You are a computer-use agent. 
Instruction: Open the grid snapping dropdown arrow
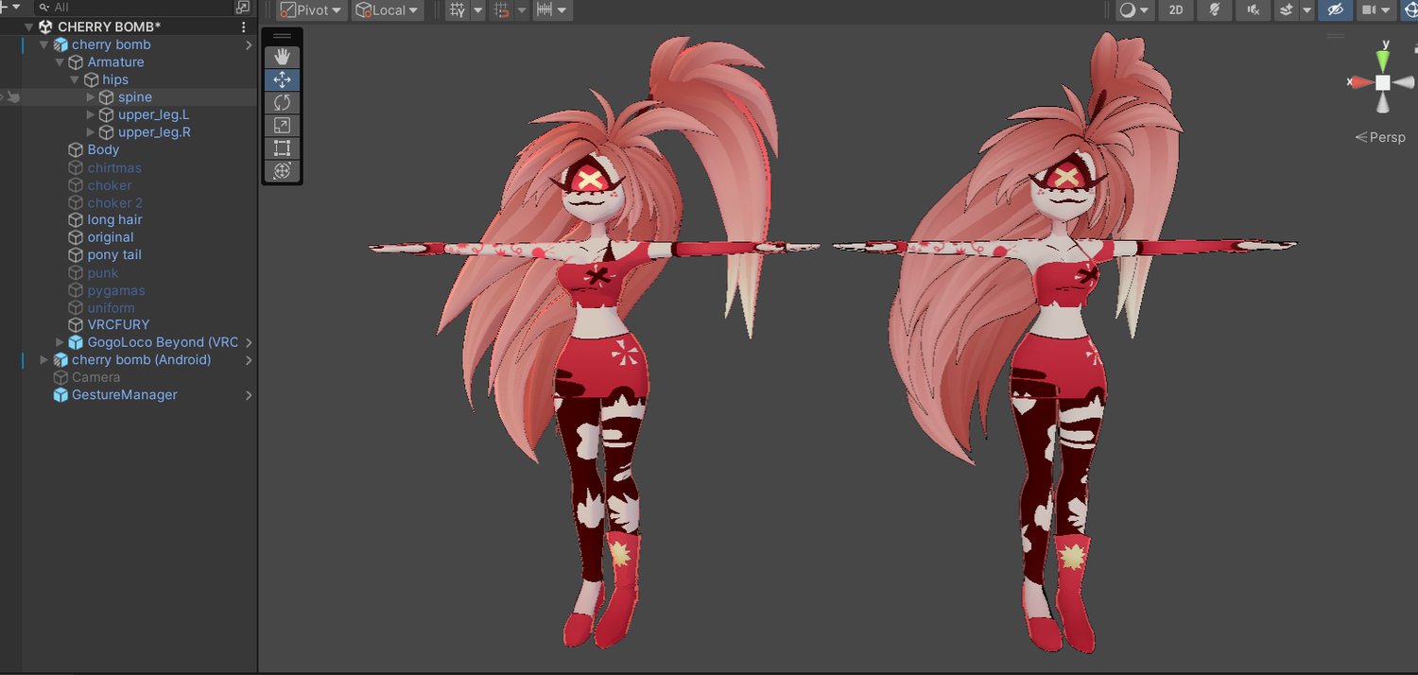522,10
